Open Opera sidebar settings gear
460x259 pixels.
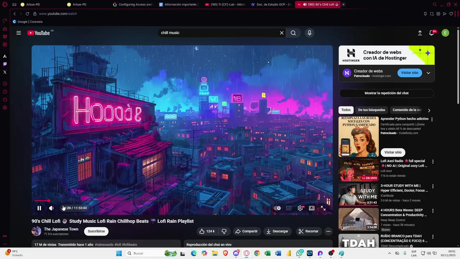pos(5,108)
